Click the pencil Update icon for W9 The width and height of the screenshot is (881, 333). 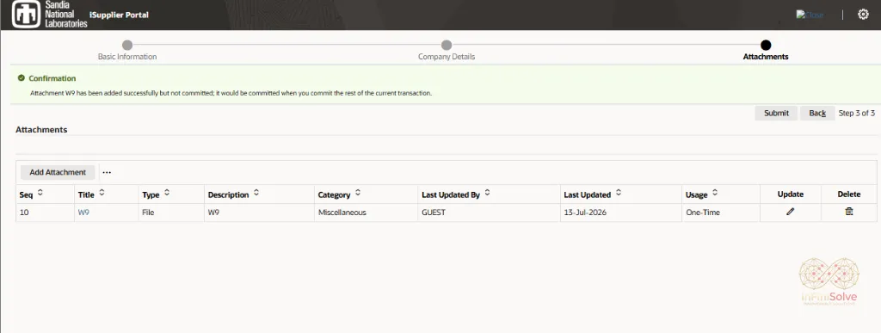[x=791, y=212]
